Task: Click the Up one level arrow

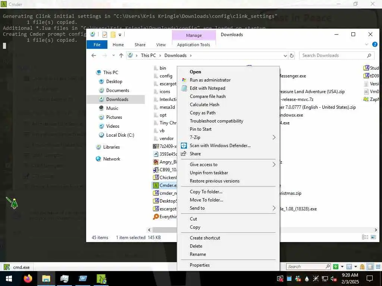Action: 121,55
